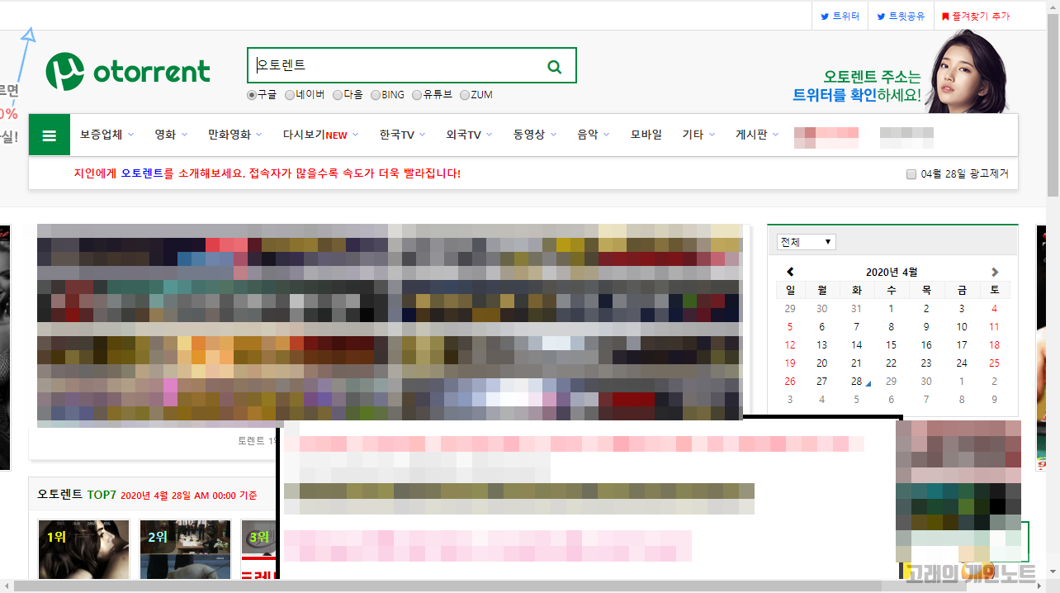Screen dimensions: 1060x593
Task: Select April 20 in the calendar
Action: [x=821, y=363]
